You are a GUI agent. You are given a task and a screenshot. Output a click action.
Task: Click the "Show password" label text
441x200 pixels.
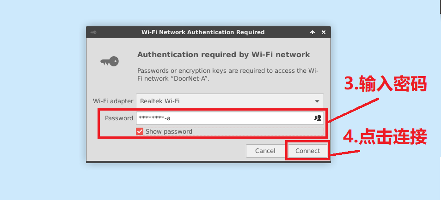coord(169,131)
